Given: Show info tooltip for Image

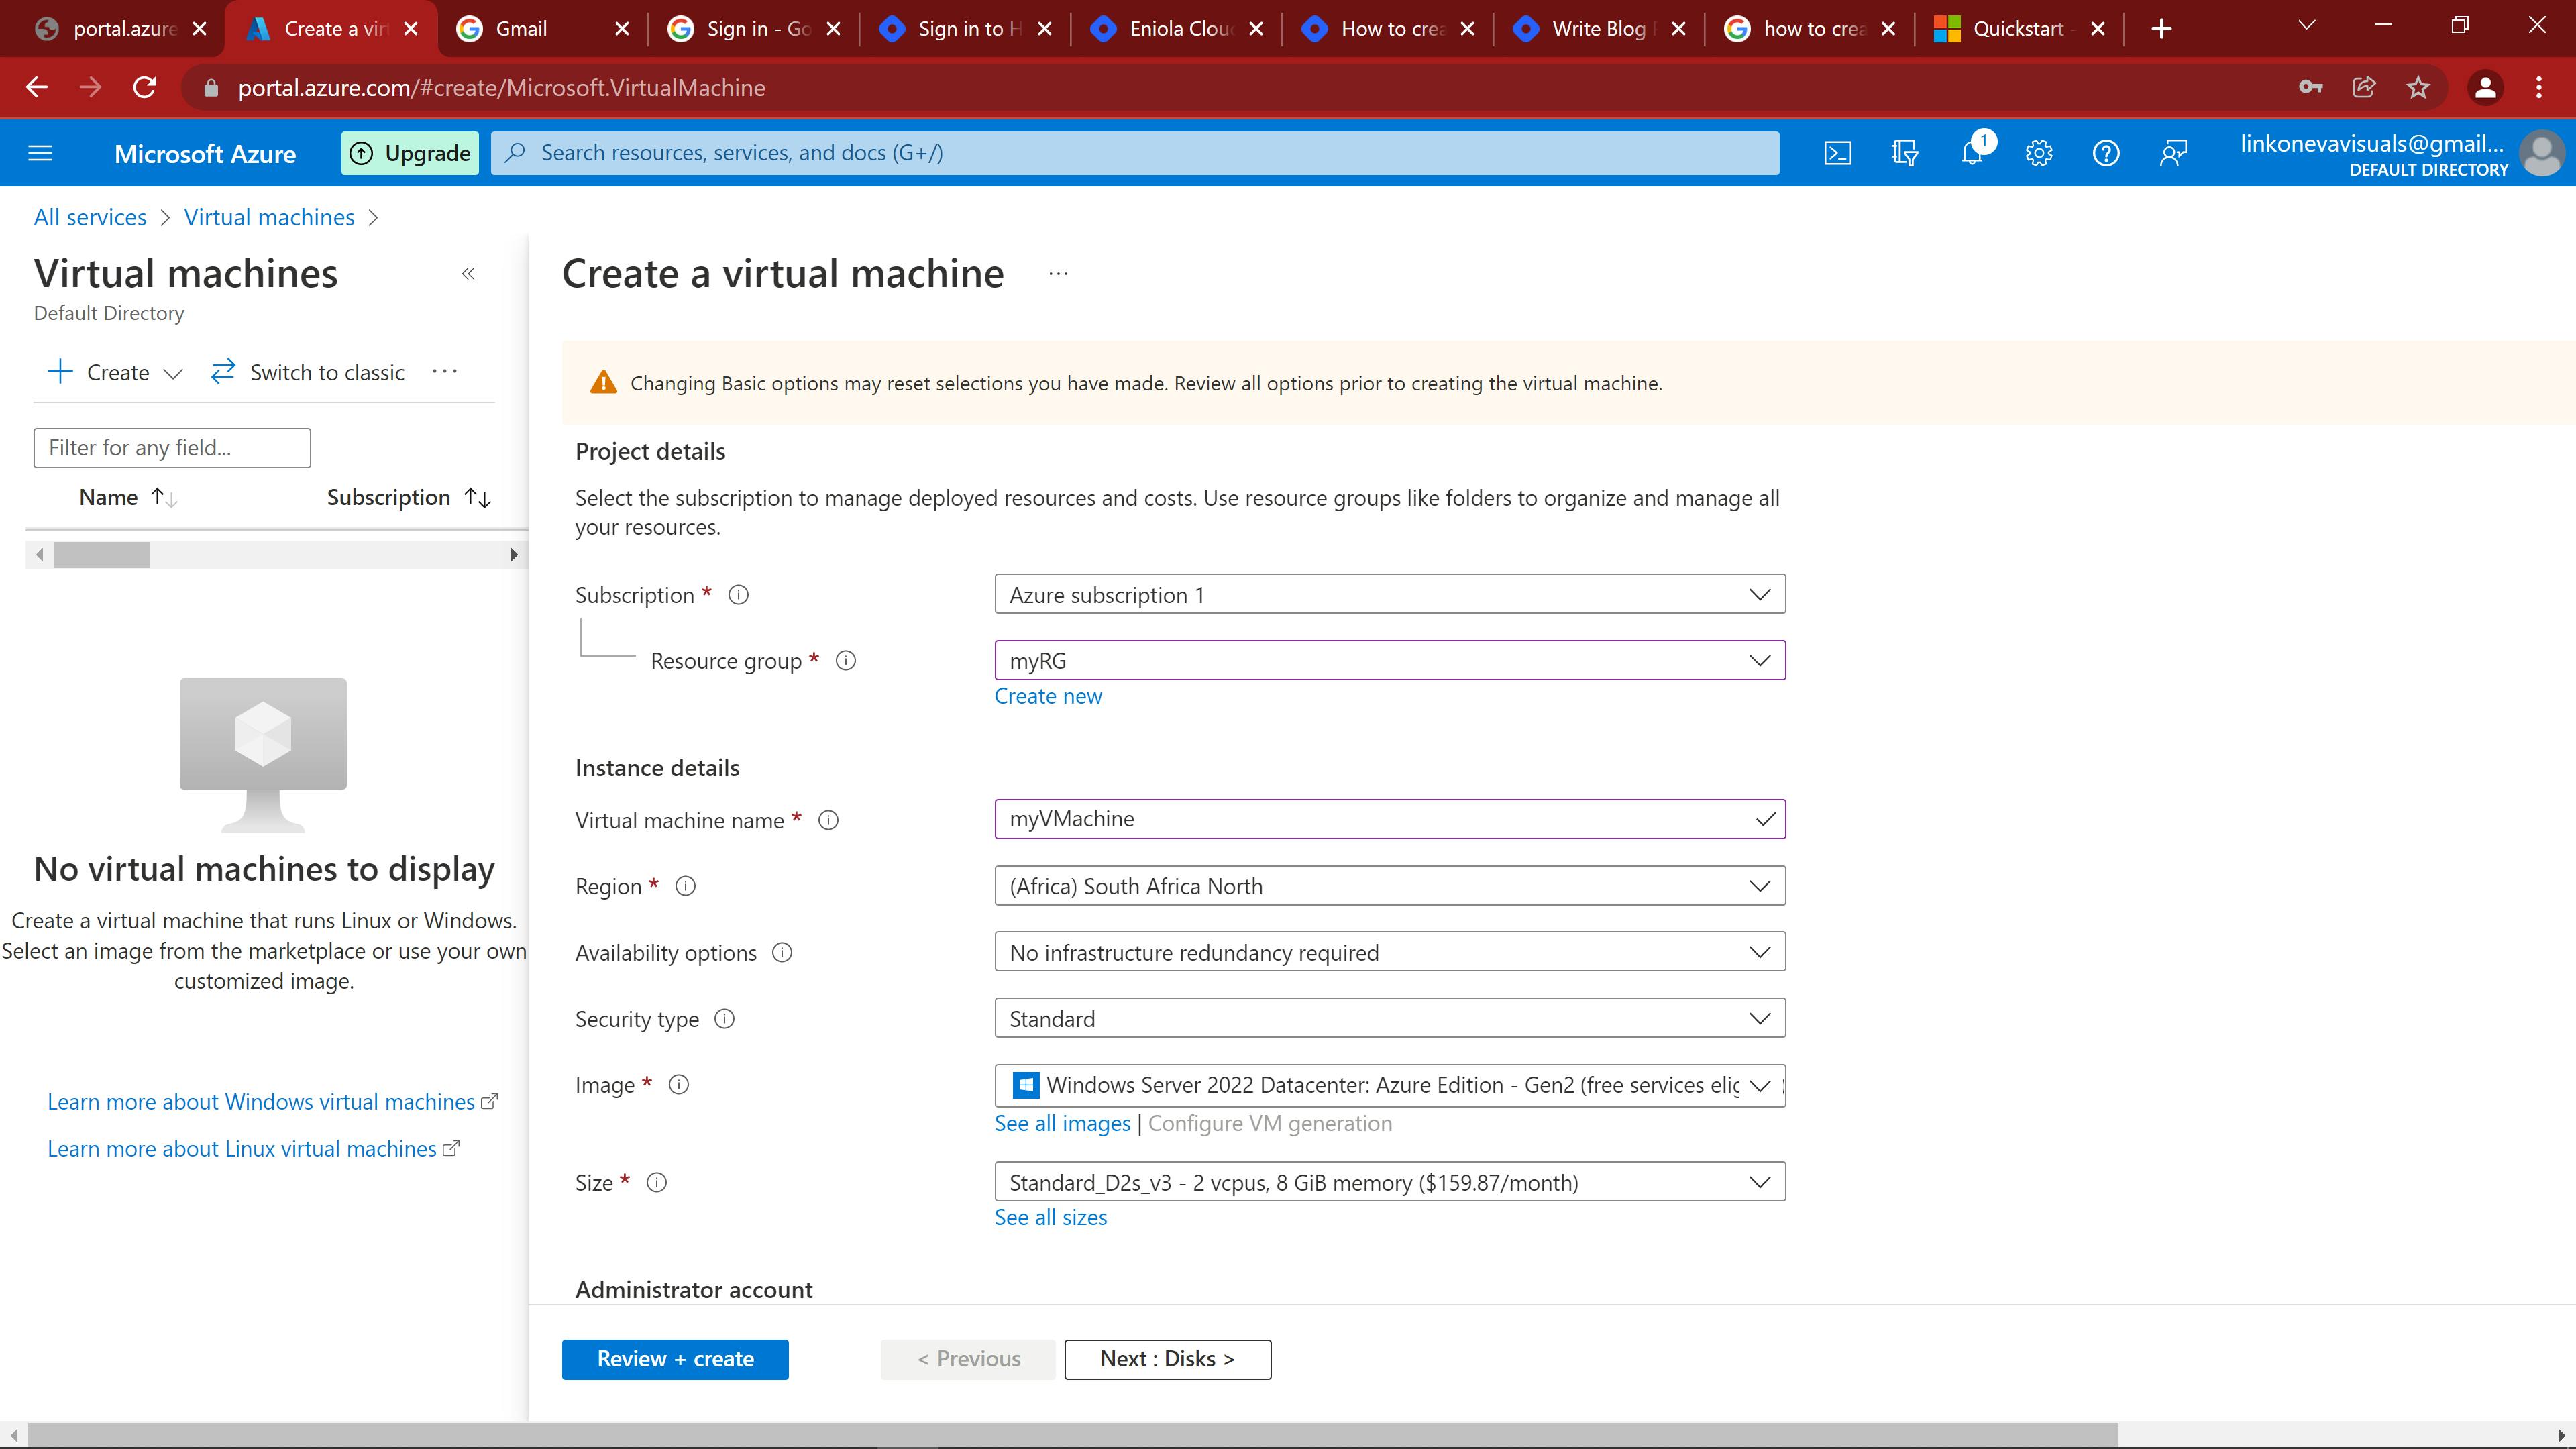Looking at the screenshot, I should (679, 1085).
